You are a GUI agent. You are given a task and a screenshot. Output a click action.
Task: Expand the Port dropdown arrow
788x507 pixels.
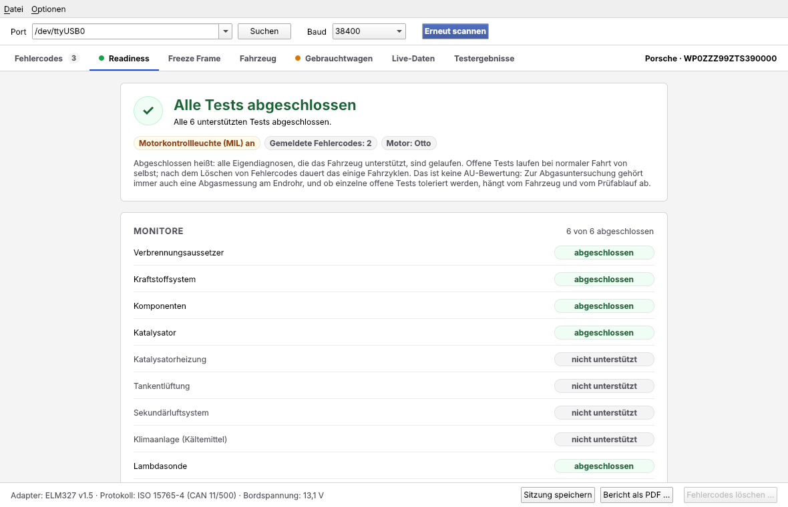coord(226,31)
